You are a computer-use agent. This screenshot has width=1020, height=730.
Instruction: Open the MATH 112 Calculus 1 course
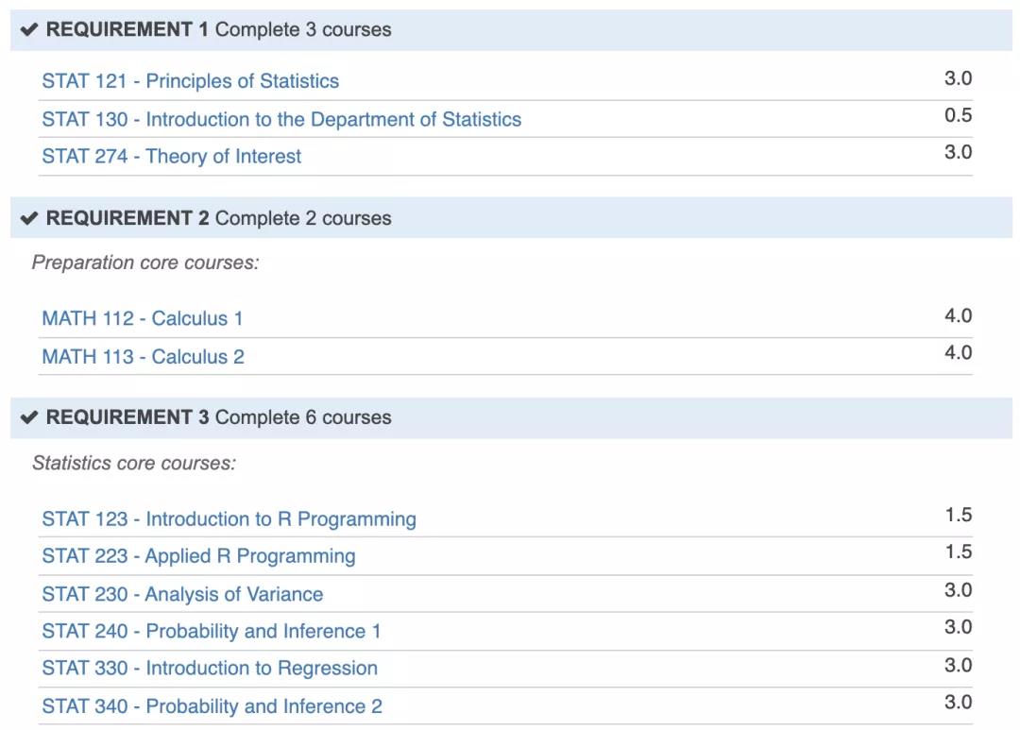tap(142, 319)
